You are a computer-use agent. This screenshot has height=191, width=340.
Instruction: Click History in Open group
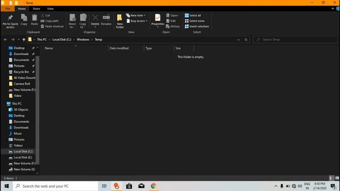click(173, 27)
